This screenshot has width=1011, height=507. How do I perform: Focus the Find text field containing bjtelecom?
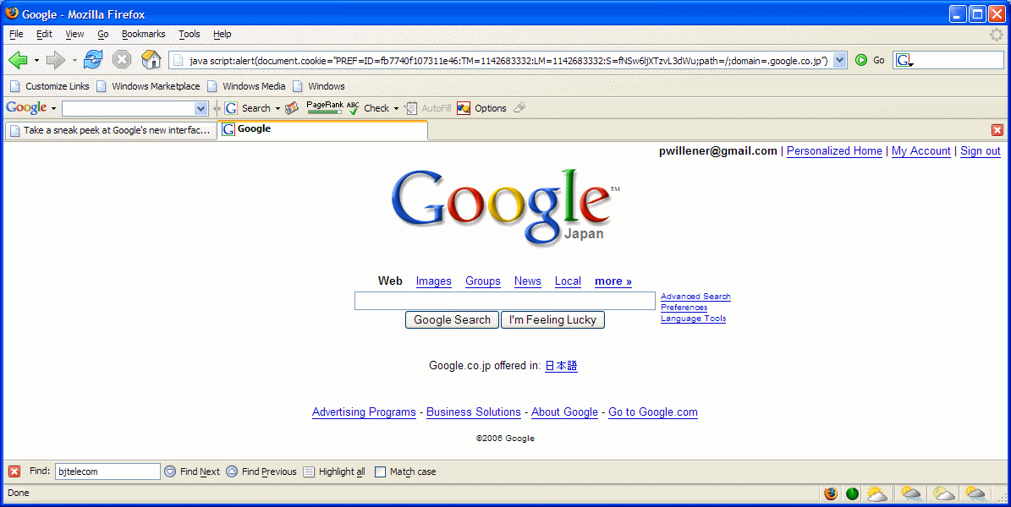click(x=107, y=472)
